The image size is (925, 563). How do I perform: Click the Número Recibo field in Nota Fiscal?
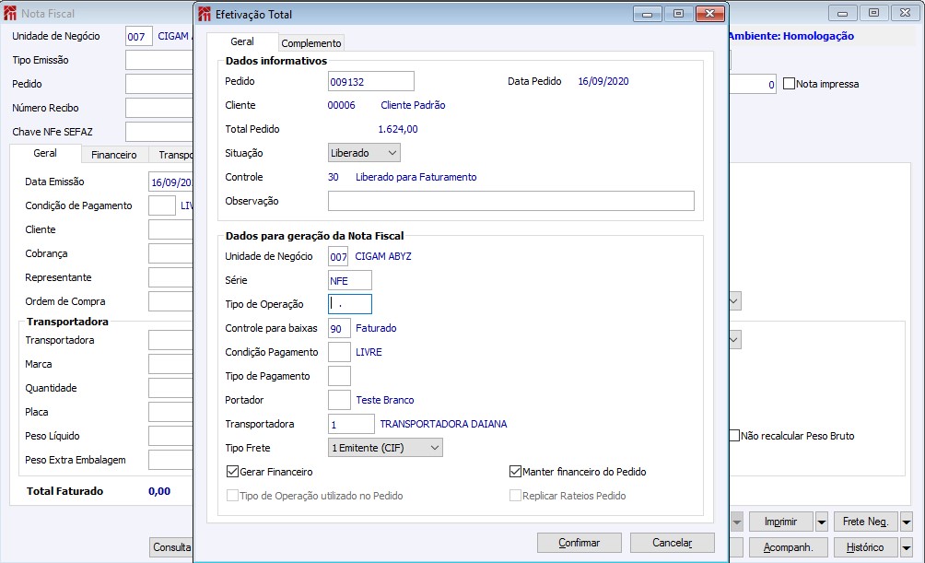(x=159, y=108)
